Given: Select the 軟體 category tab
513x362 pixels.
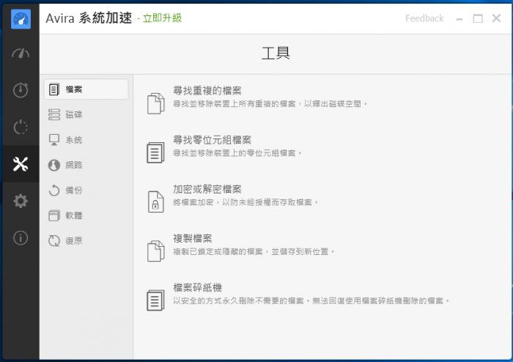Looking at the screenshot, I should coord(86,215).
